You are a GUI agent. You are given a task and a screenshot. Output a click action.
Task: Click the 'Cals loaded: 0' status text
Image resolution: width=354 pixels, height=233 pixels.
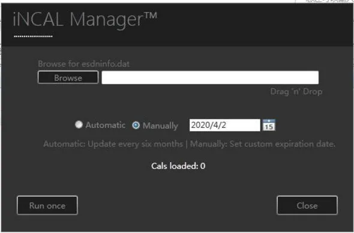coord(178,166)
